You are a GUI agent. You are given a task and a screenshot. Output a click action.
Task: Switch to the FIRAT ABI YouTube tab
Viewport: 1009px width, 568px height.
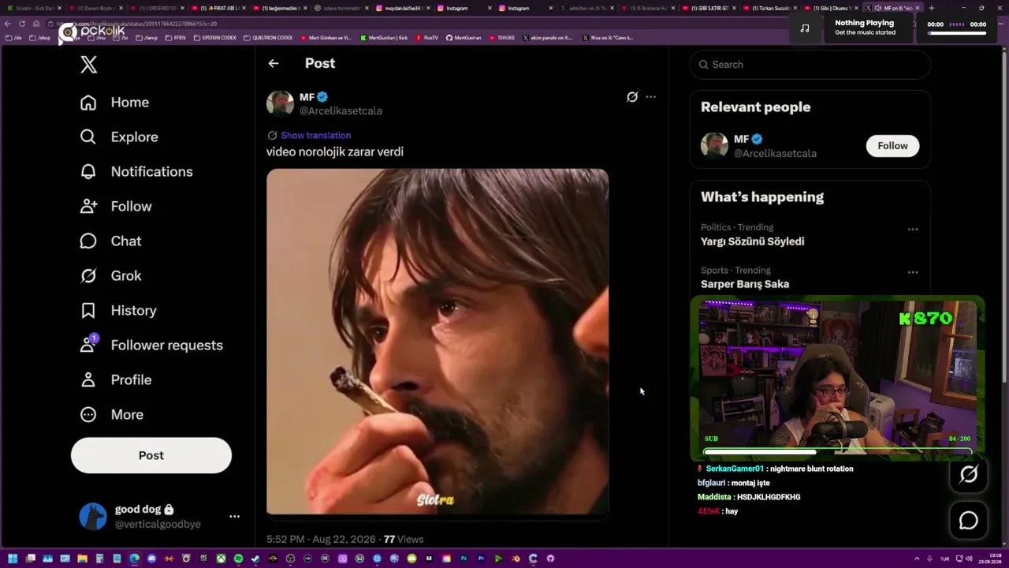(218, 8)
